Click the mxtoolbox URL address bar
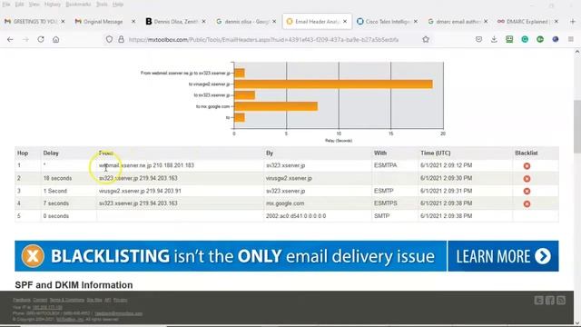Screen dimensions: 581x327 (x=264, y=39)
